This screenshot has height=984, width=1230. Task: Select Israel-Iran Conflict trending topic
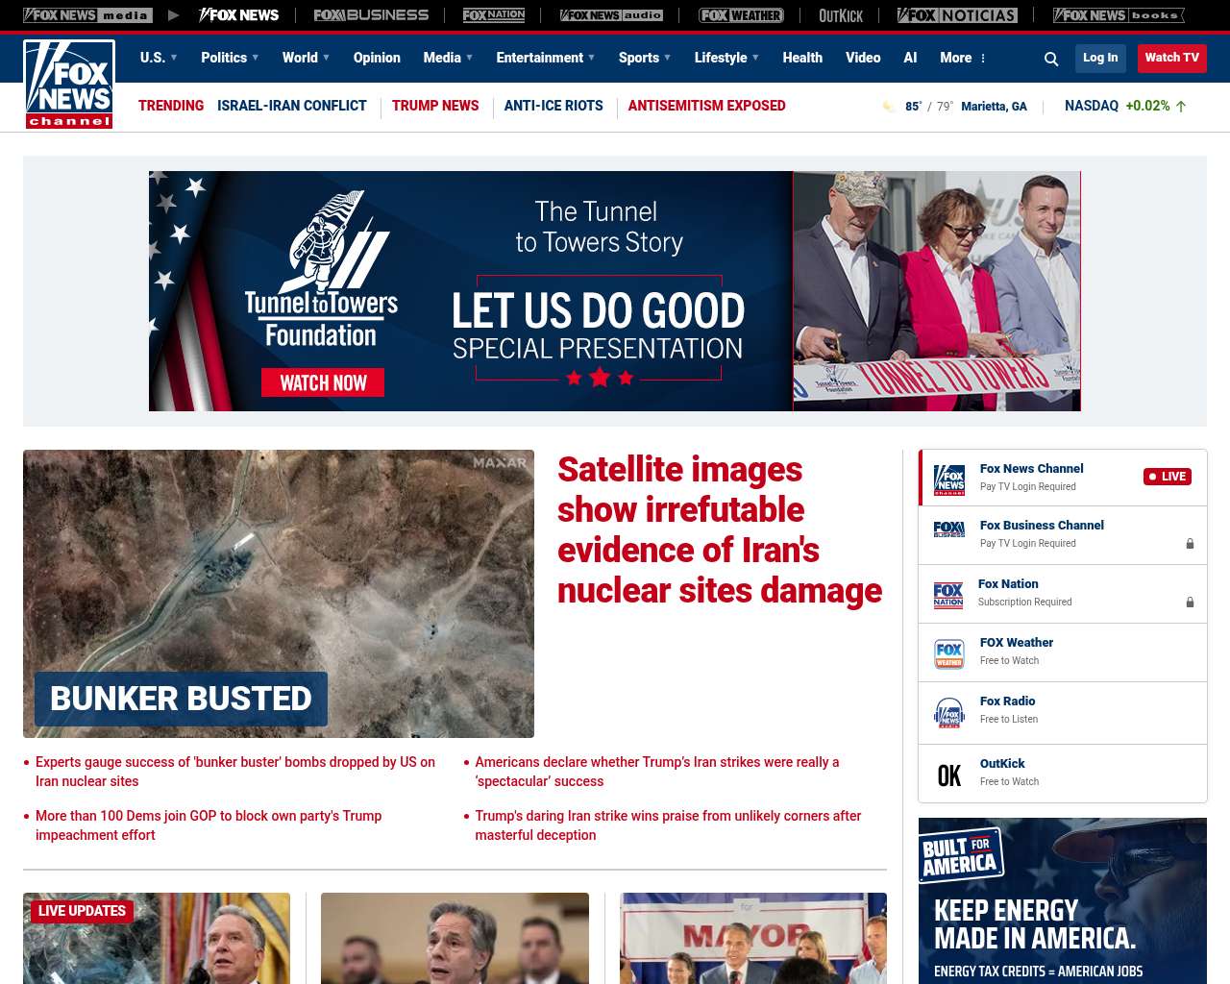tap(292, 106)
